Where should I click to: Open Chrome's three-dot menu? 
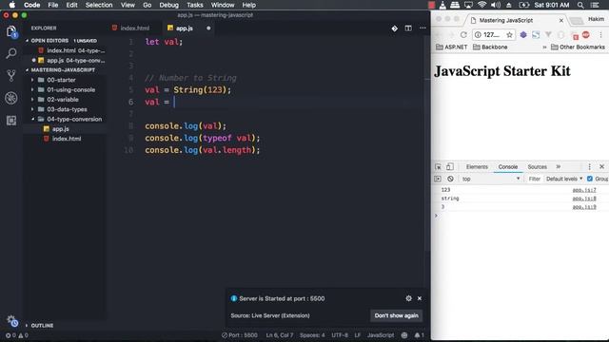600,35
